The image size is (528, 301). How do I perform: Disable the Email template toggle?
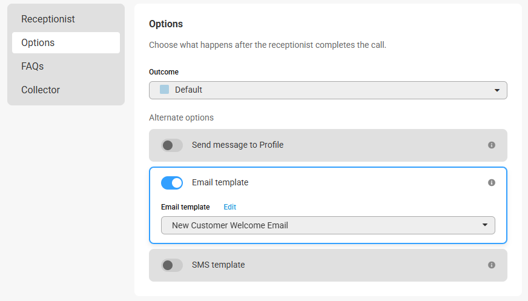tap(172, 183)
